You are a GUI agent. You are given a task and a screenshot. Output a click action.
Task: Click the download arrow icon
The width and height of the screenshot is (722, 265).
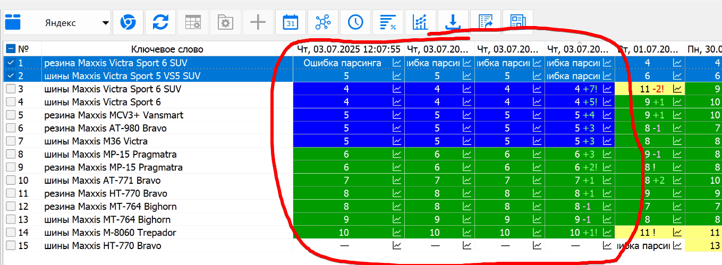click(453, 23)
